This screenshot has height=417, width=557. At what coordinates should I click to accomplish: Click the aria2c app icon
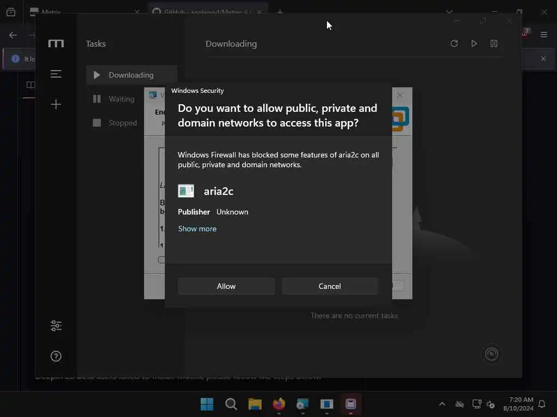tap(186, 191)
